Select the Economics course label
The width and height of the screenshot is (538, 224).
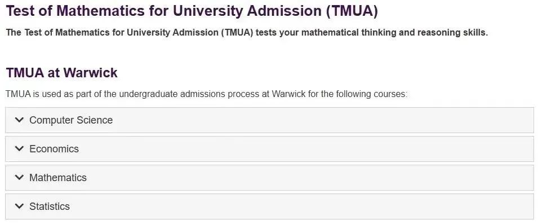click(x=54, y=149)
